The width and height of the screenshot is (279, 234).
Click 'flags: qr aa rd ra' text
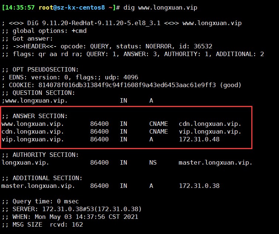(x=47, y=54)
